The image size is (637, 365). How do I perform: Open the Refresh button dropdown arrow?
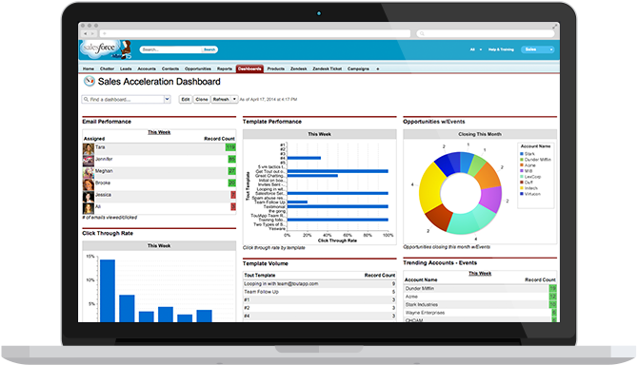click(x=234, y=99)
